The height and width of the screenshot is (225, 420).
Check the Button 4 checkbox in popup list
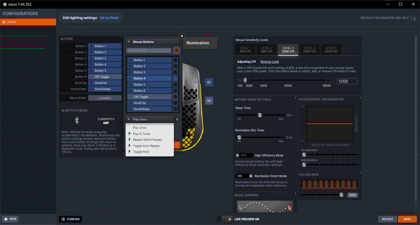pyautogui.click(x=175, y=78)
